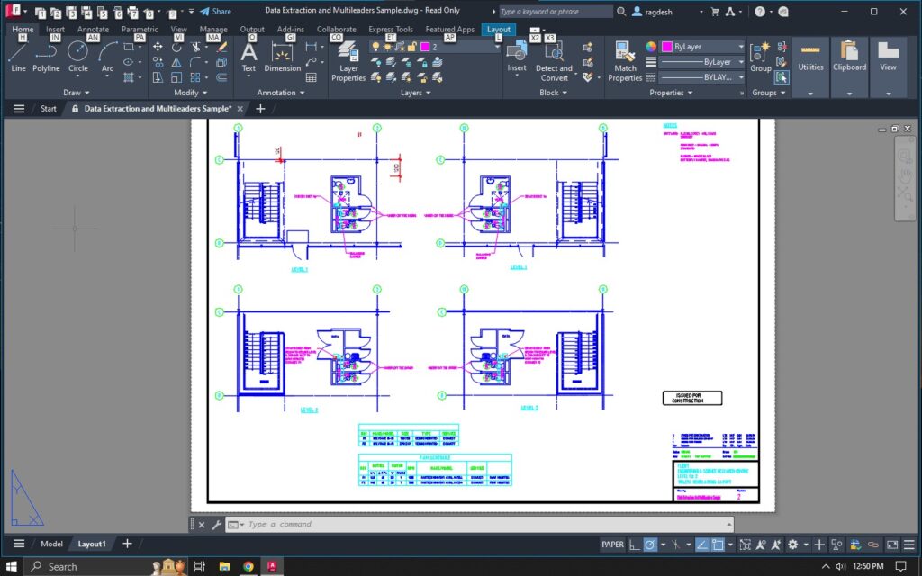Open the Hatch tool in Draw

point(129,77)
